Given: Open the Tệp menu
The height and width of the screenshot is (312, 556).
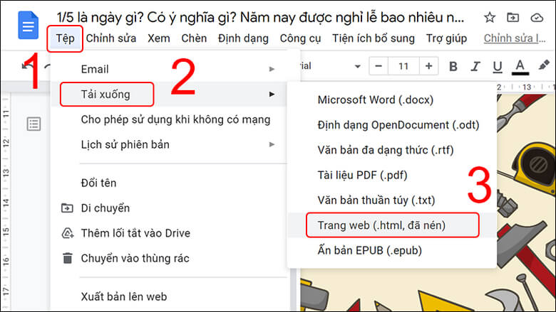Looking at the screenshot, I should (x=65, y=38).
